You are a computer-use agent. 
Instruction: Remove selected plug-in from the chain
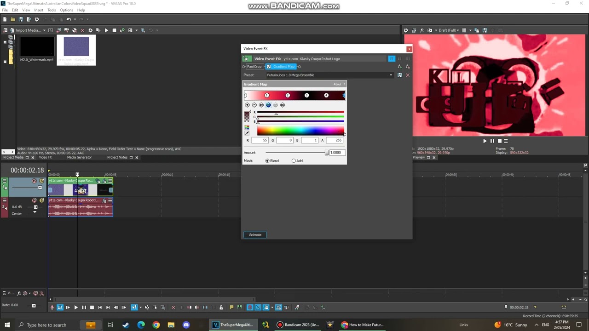tap(408, 67)
